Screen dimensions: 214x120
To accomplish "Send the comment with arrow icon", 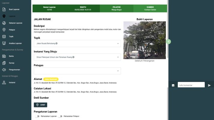I will click(209, 85).
